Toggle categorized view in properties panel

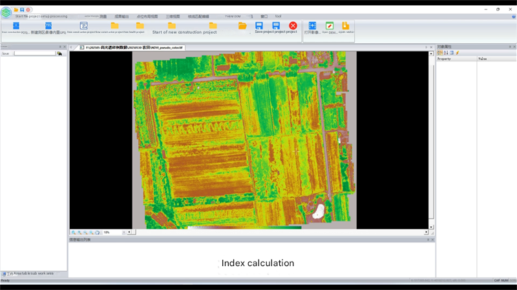click(x=440, y=53)
